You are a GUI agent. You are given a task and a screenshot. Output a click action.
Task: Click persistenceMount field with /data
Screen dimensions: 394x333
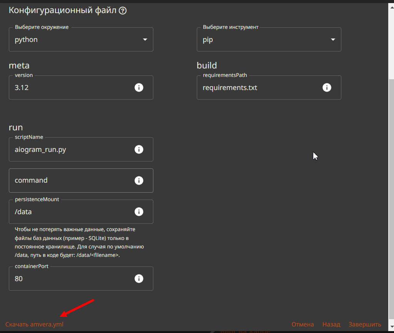[69, 211]
